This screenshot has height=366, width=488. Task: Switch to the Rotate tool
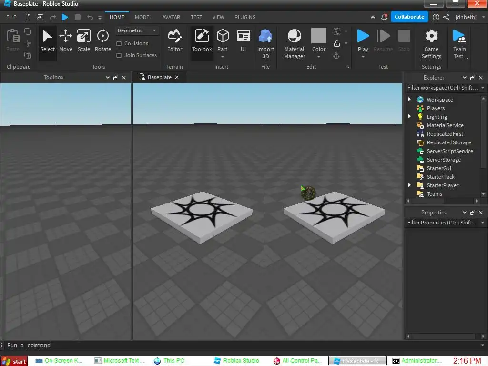point(103,41)
